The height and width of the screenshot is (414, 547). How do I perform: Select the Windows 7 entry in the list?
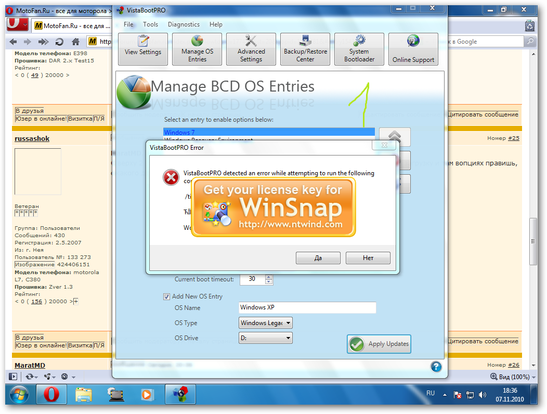(x=269, y=132)
